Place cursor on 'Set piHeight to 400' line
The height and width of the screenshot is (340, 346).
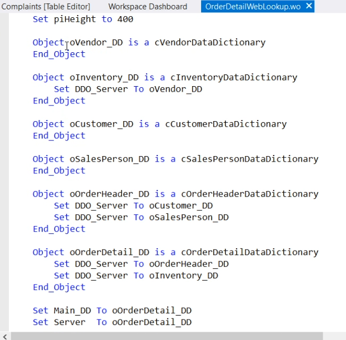[x=83, y=19]
